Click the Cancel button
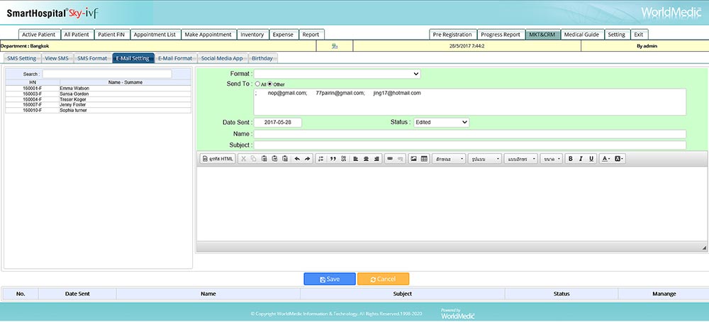The height and width of the screenshot is (322, 709). click(x=383, y=279)
